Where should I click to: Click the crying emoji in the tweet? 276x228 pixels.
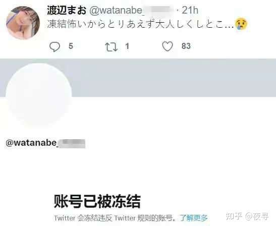[242, 23]
